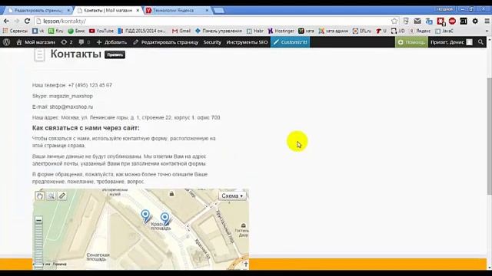Open the Security admin bar item
The height and width of the screenshot is (276, 492).
(212, 42)
